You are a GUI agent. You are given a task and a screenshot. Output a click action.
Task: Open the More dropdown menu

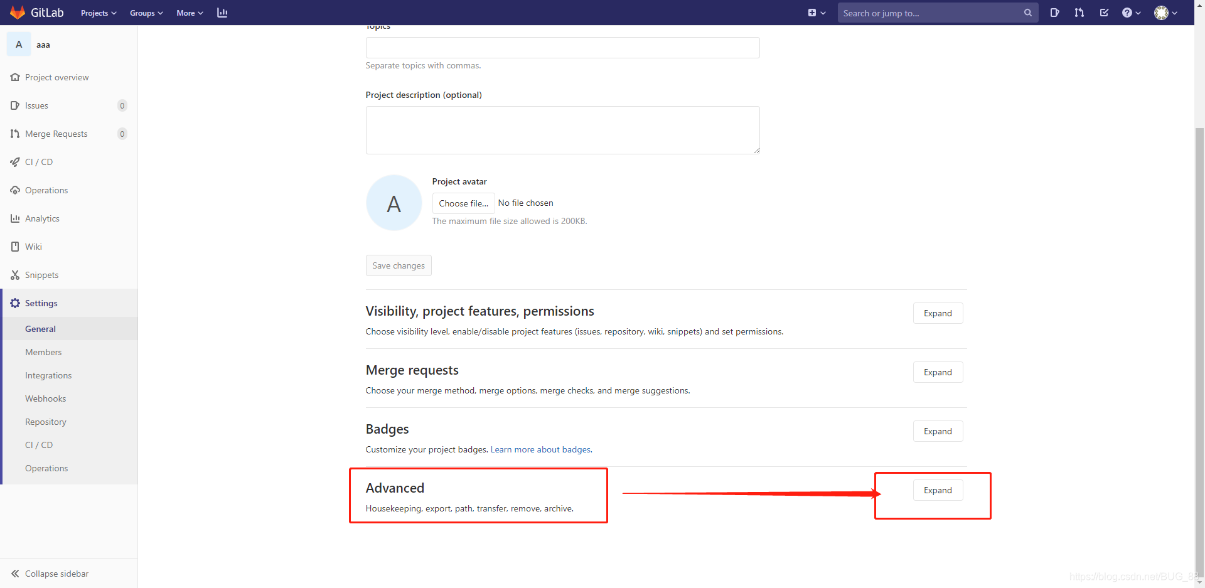click(190, 13)
